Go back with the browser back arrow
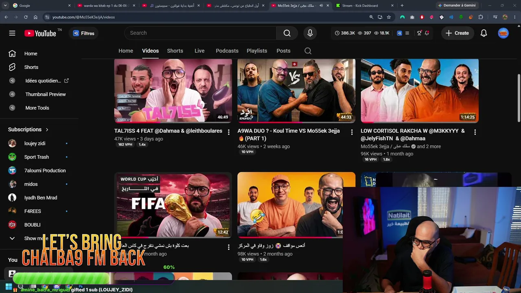521x293 pixels. click(x=6, y=17)
